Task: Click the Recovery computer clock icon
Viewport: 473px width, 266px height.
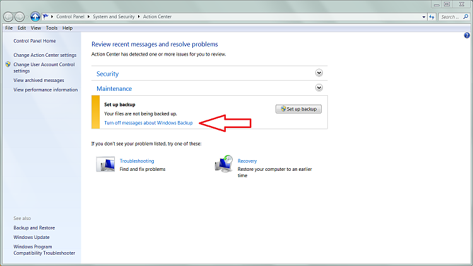Action: pos(224,164)
